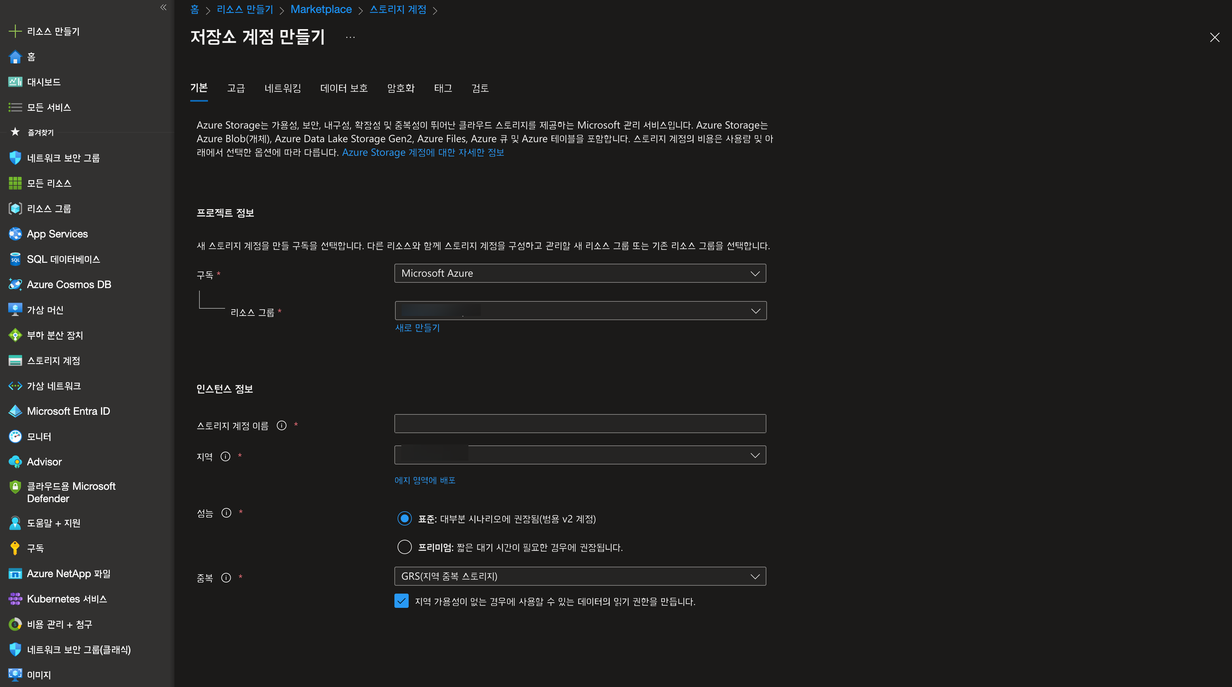Open the 가상 머신 monitor icon
This screenshot has width=1232, height=687.
coord(15,310)
